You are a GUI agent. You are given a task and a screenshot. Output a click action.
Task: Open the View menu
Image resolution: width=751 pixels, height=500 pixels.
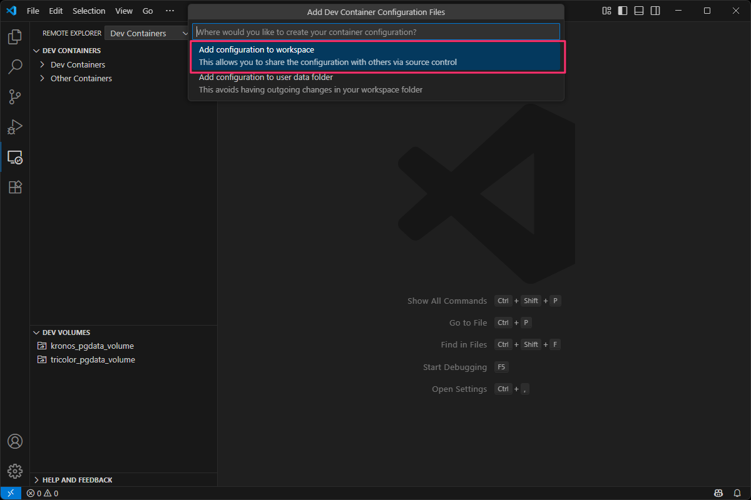124,11
